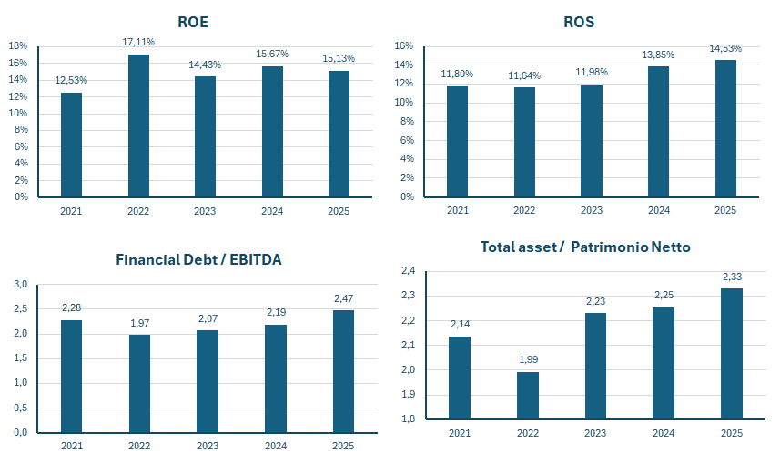This screenshot has height=473, width=780.
Task: Select 2024 bar in Financial Debt / EBITDA chart
Action: click(276, 378)
